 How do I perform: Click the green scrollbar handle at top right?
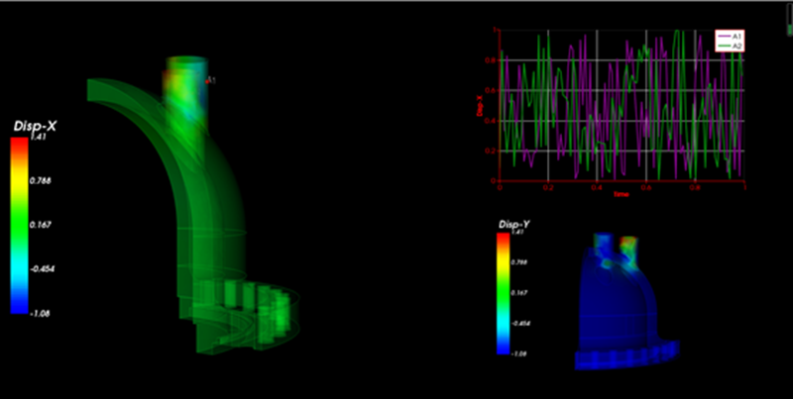[x=788, y=33]
